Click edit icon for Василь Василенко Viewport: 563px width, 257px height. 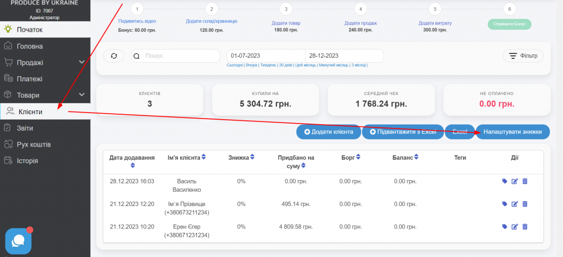515,181
